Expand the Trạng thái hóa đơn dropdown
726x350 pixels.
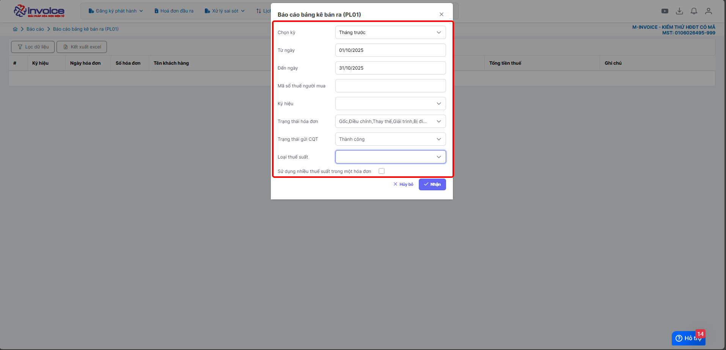(x=390, y=121)
